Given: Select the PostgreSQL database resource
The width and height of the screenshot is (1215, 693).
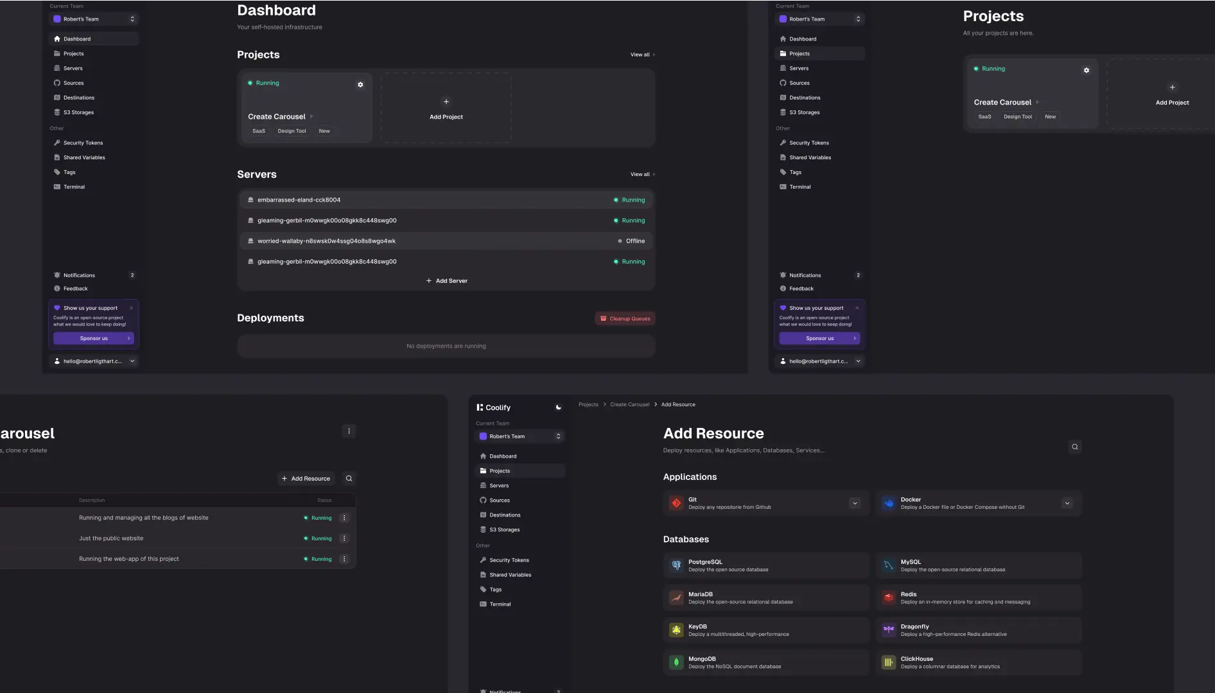Looking at the screenshot, I should [x=765, y=565].
